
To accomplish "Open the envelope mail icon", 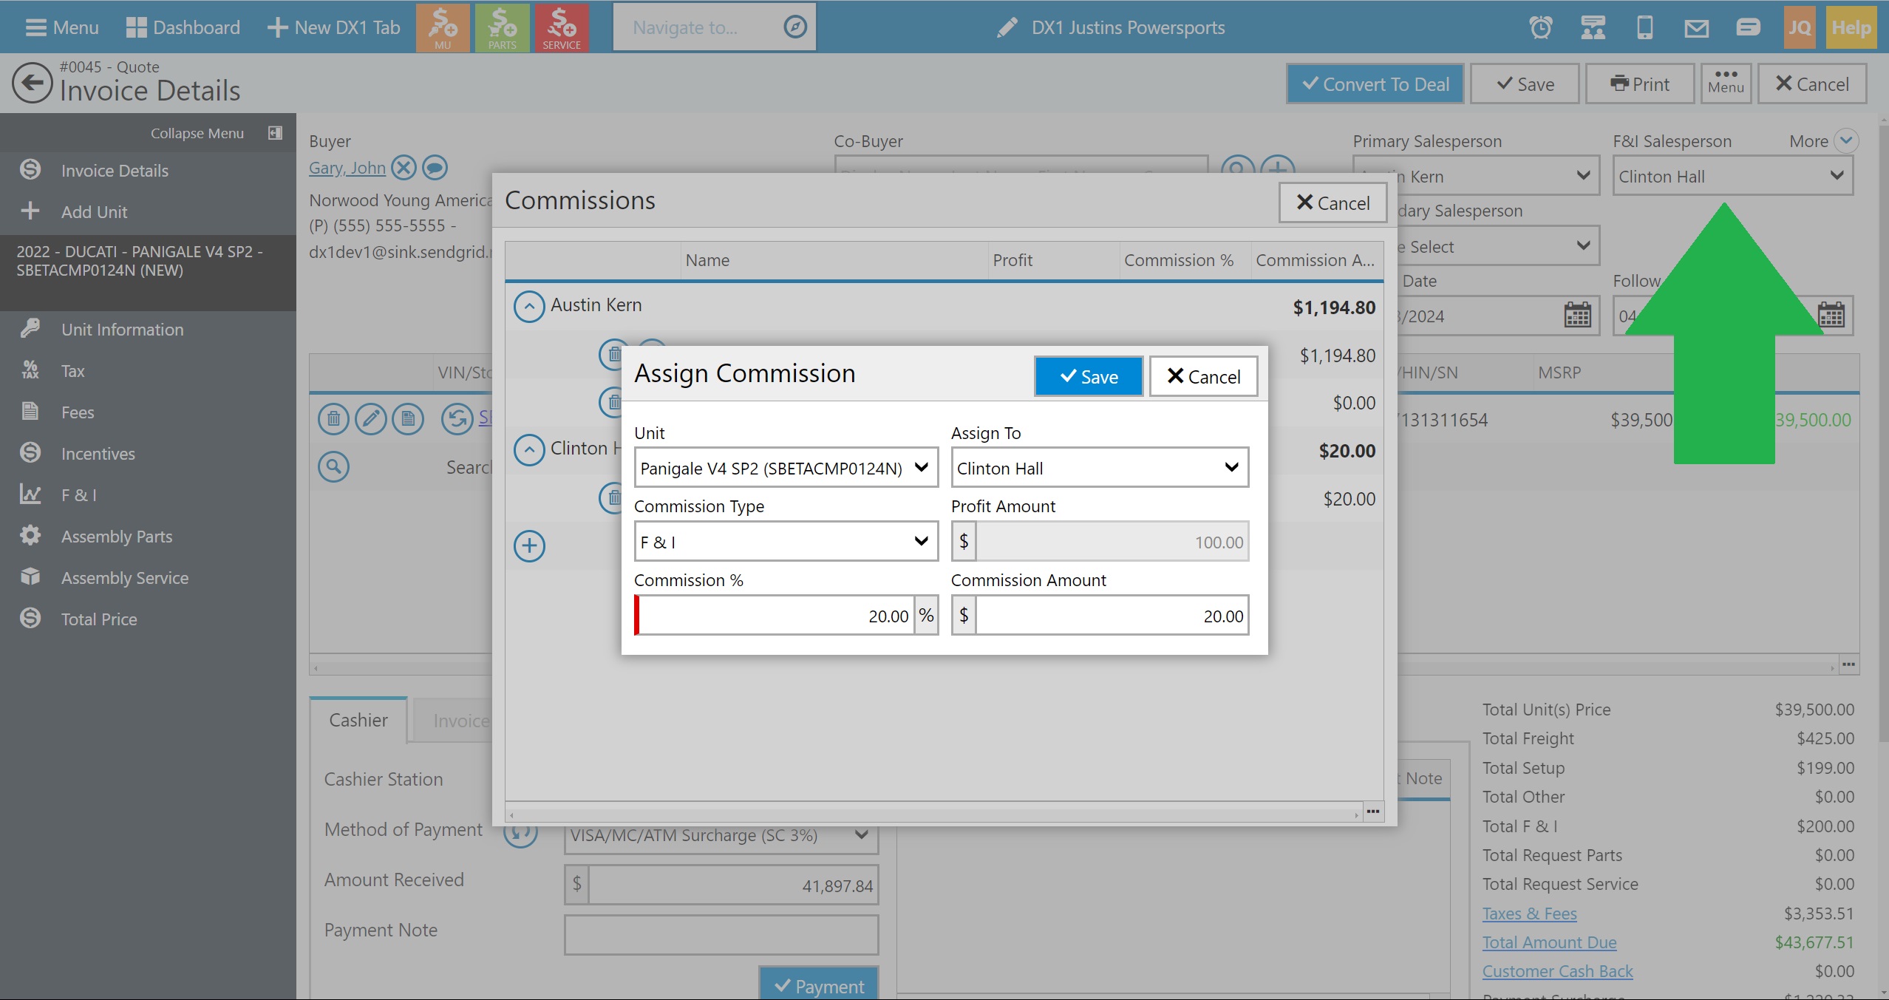I will pos(1696,28).
